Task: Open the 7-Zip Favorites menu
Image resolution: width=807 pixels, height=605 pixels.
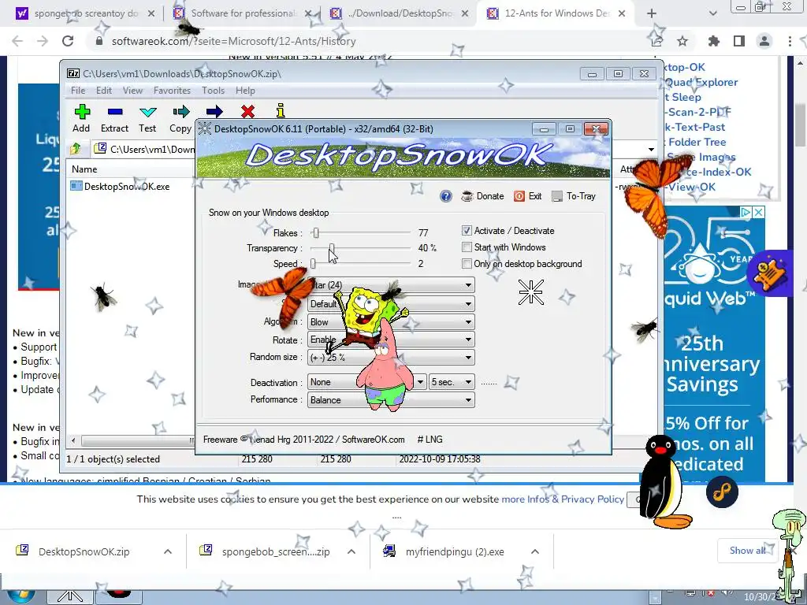Action: point(172,91)
